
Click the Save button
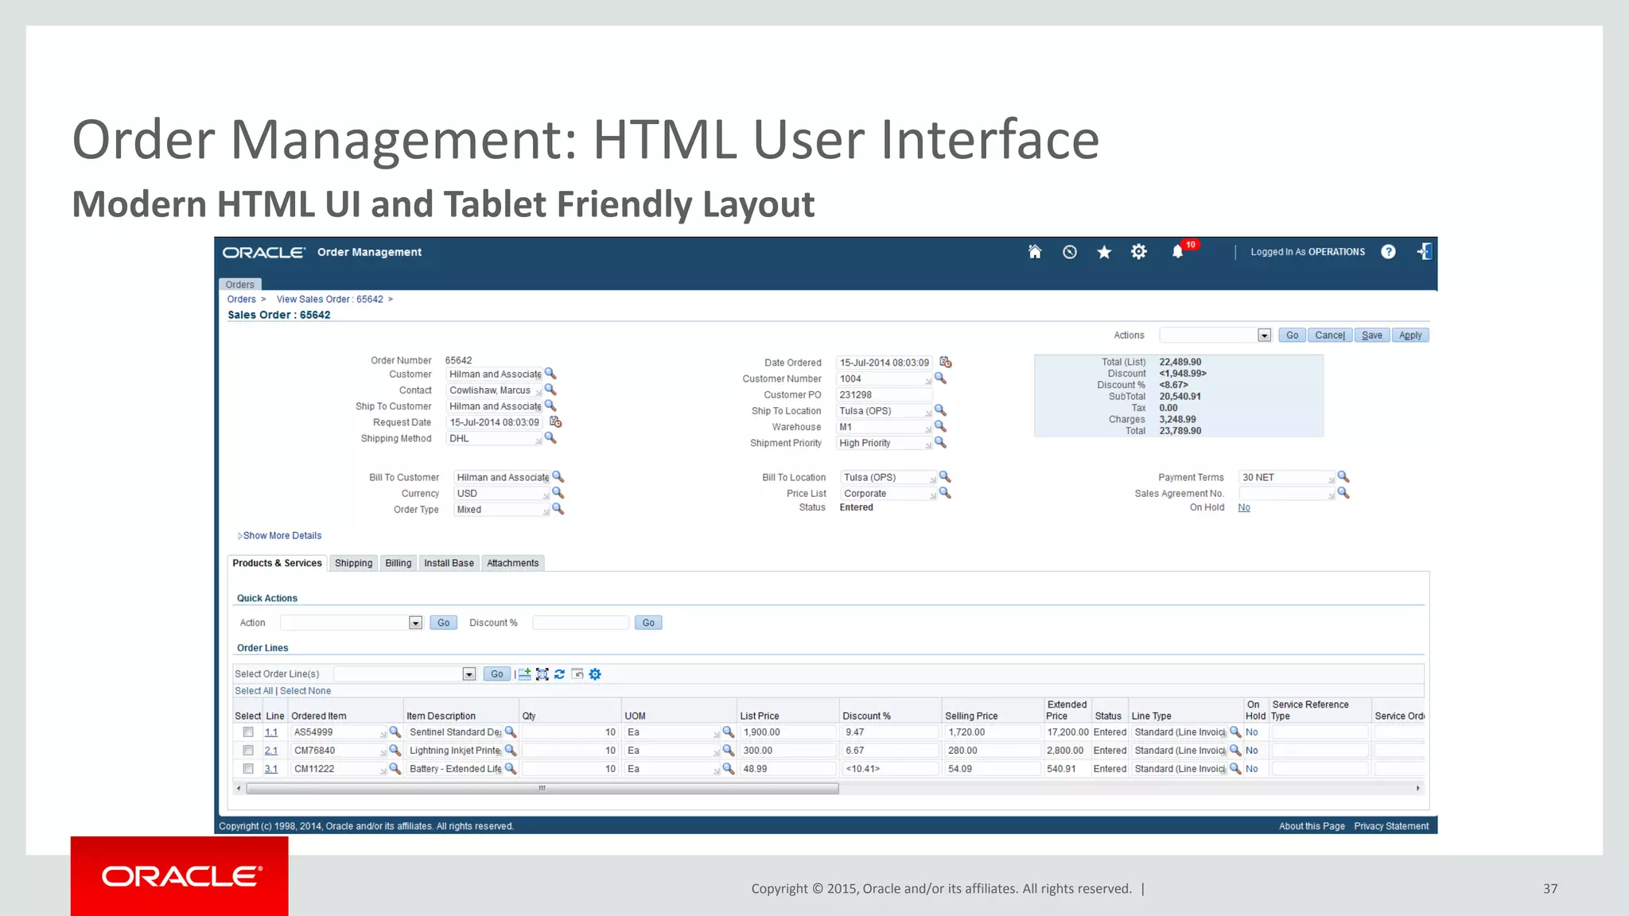[x=1372, y=336]
